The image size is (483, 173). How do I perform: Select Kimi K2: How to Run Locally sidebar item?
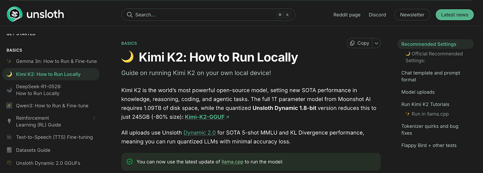[x=51, y=74]
